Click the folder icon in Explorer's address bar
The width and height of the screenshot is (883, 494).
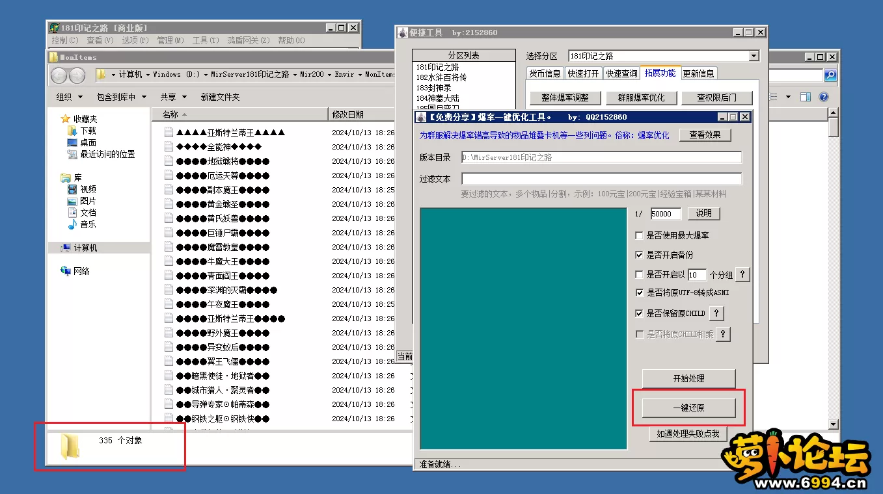(101, 75)
